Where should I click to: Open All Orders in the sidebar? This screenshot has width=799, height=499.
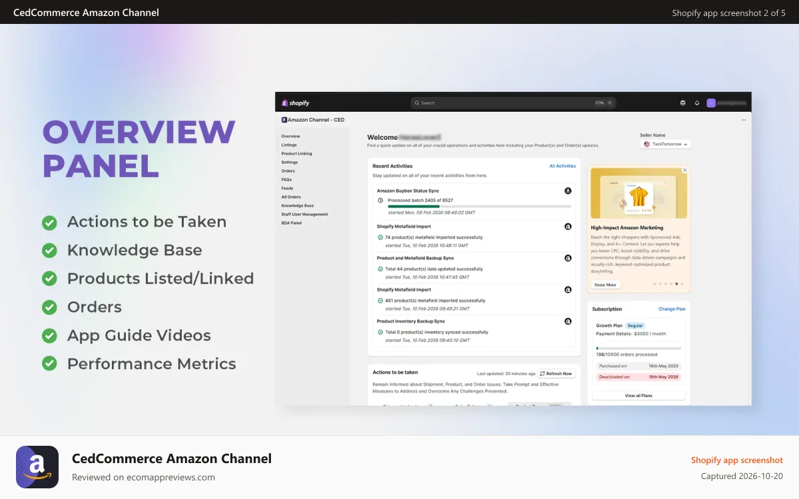pos(291,197)
